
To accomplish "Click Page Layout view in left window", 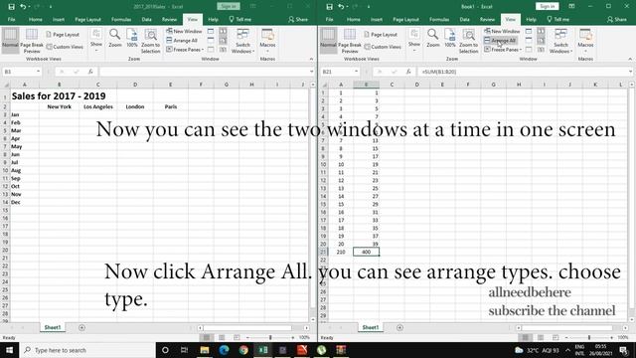I will coord(63,35).
